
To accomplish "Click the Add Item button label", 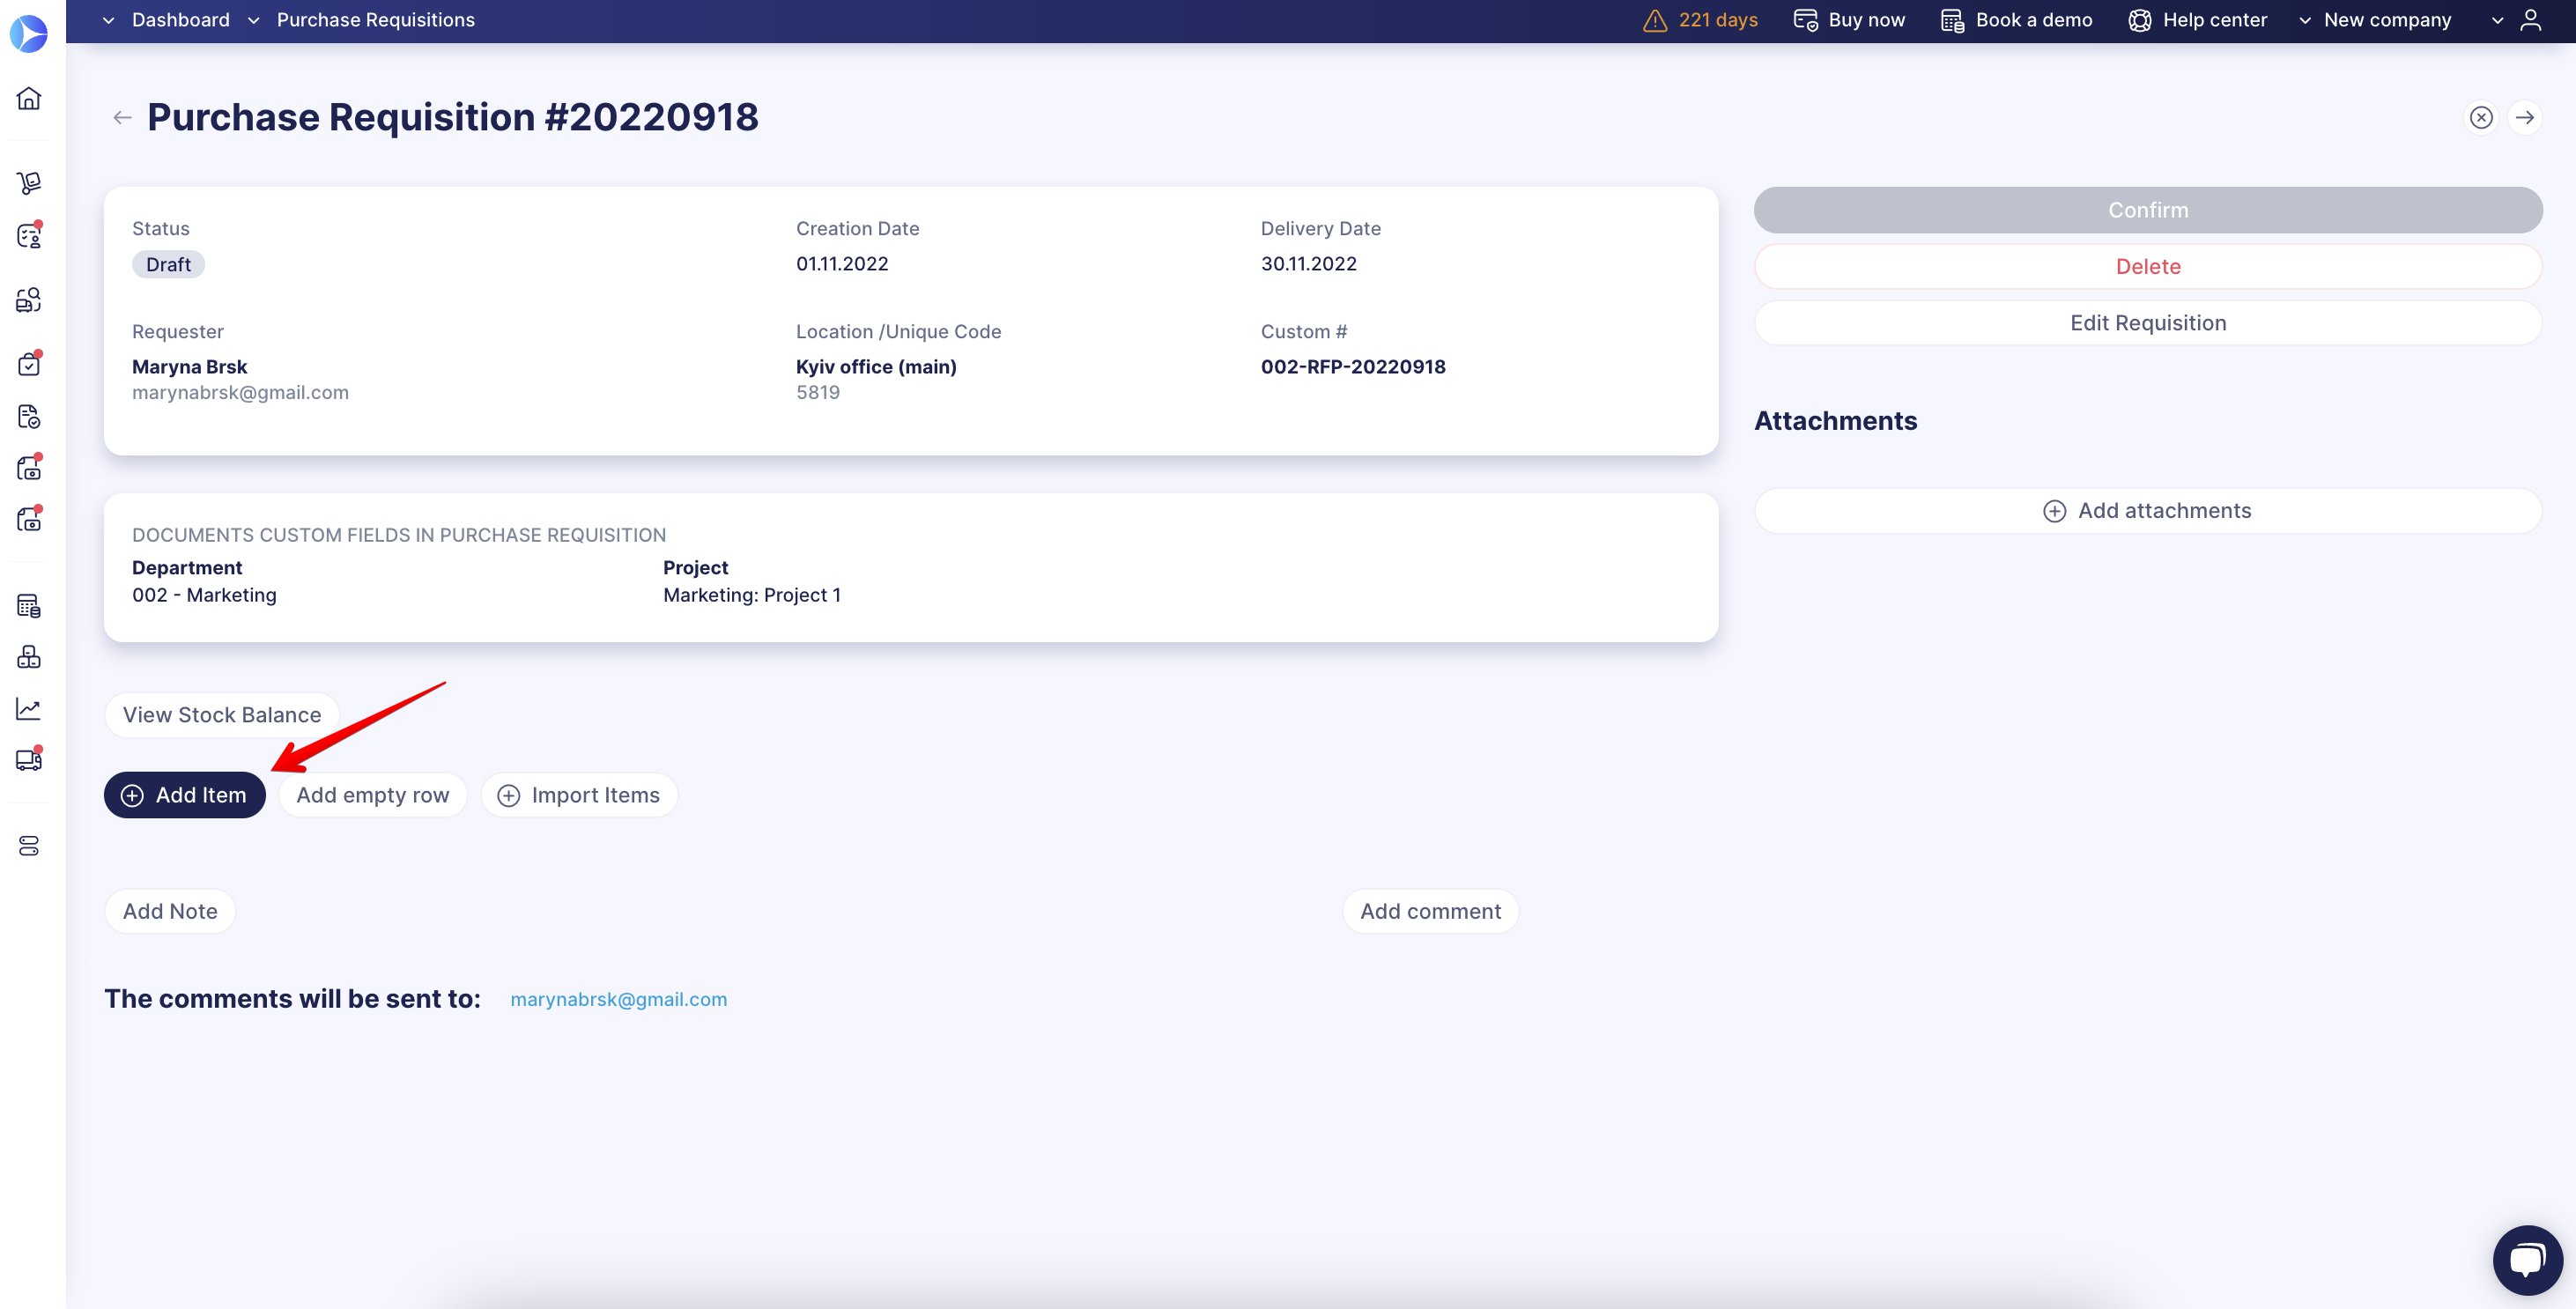I will point(201,796).
